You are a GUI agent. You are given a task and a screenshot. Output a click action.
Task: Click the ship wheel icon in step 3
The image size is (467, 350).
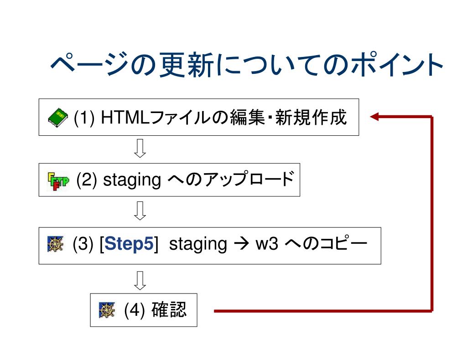(x=56, y=244)
